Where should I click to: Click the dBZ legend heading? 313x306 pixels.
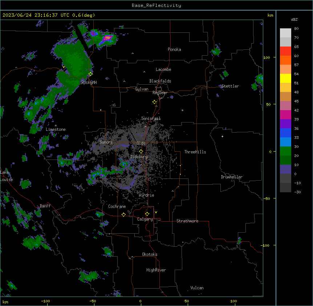click(294, 19)
